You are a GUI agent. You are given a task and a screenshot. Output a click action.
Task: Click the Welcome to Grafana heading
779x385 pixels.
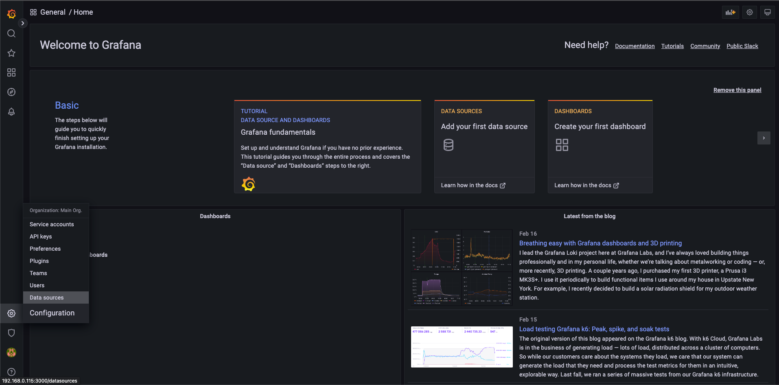pos(90,45)
